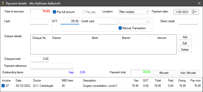Screen dimensions: 203x92
Task: Click the Auto Allocate button
Action: point(188,73)
